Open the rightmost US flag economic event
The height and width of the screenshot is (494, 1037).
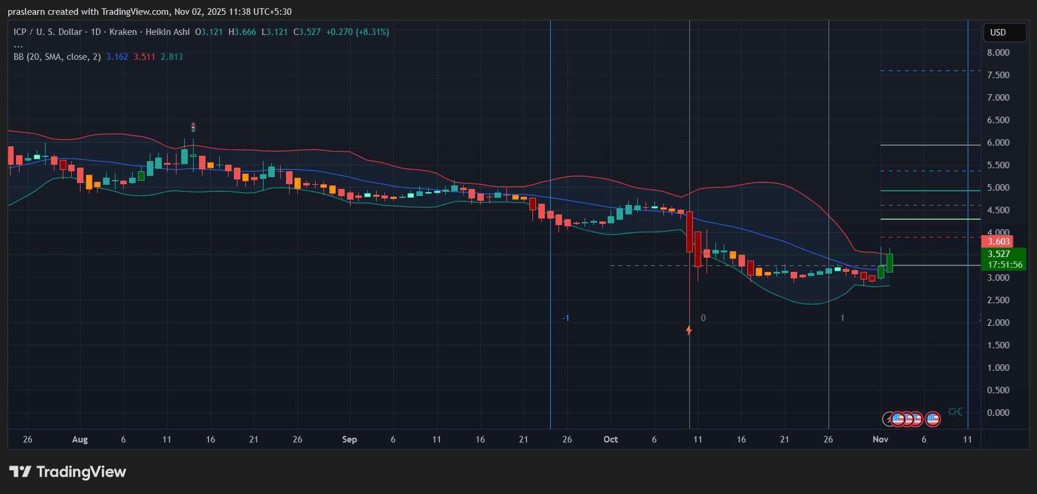[x=933, y=419]
